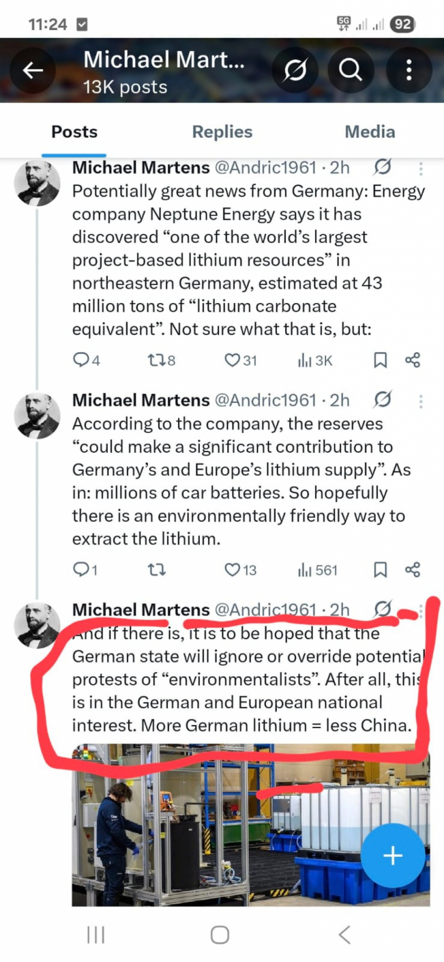
Task: Switch to the Media tab
Action: coord(370,132)
